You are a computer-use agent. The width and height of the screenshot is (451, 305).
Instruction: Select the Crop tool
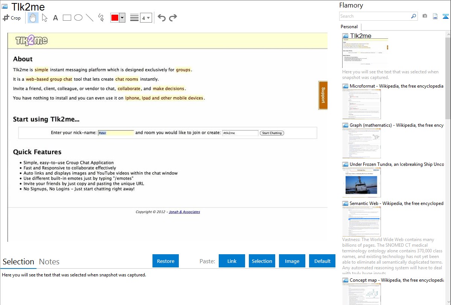12,18
